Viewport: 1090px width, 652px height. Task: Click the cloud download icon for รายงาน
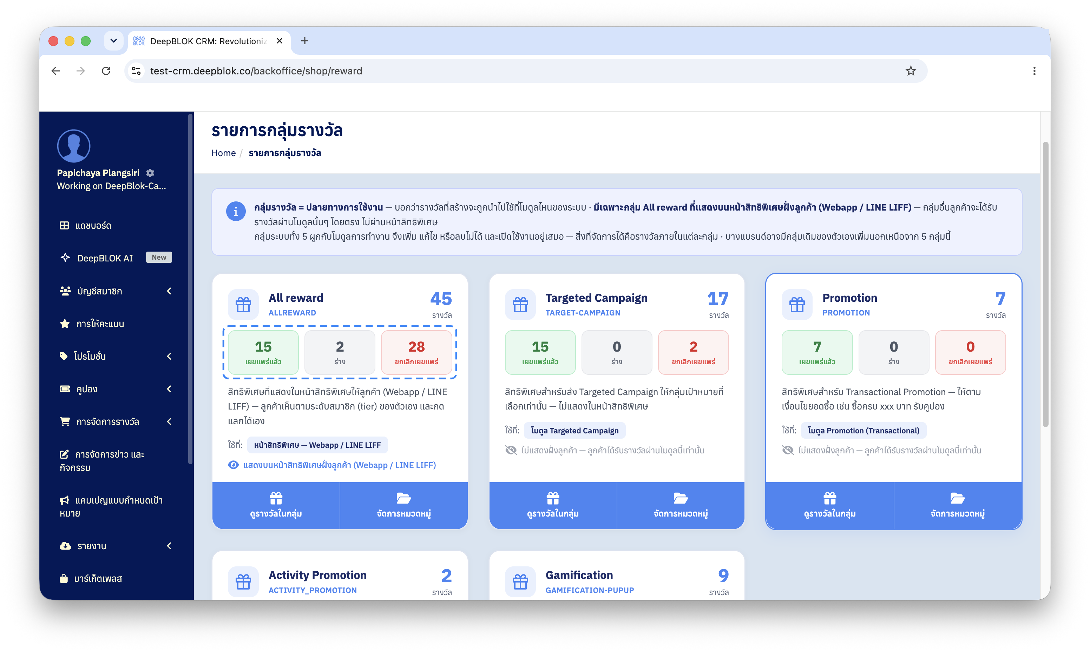65,546
